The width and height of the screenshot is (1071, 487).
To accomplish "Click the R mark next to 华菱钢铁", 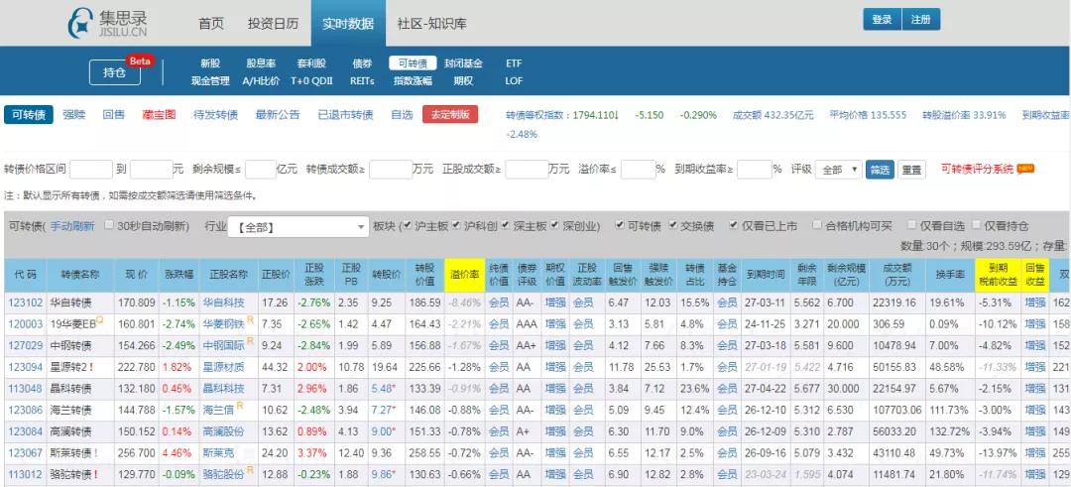I will 250,319.
